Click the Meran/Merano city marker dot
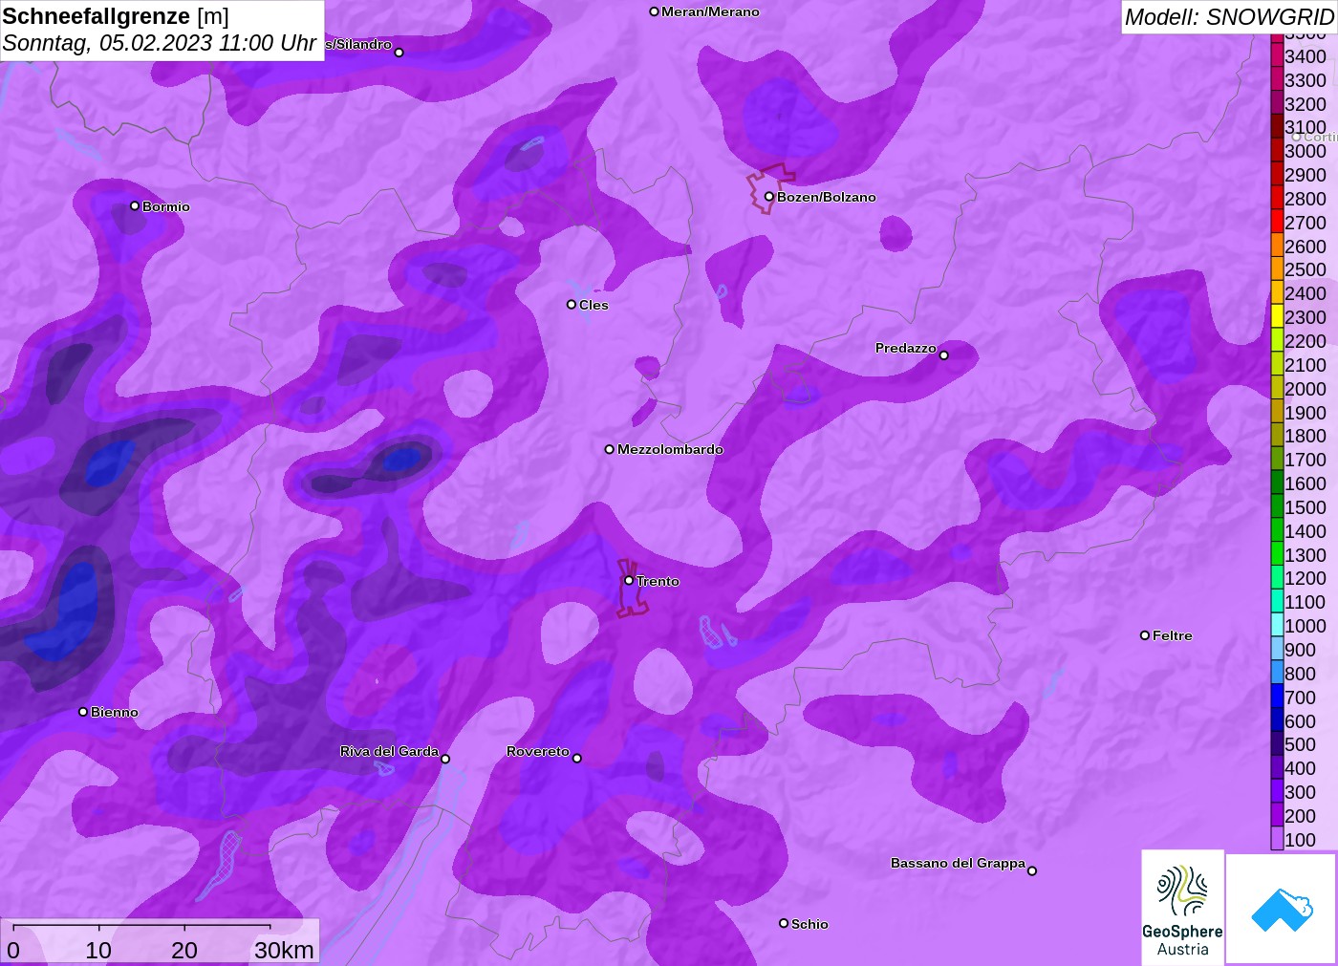 pyautogui.click(x=654, y=11)
